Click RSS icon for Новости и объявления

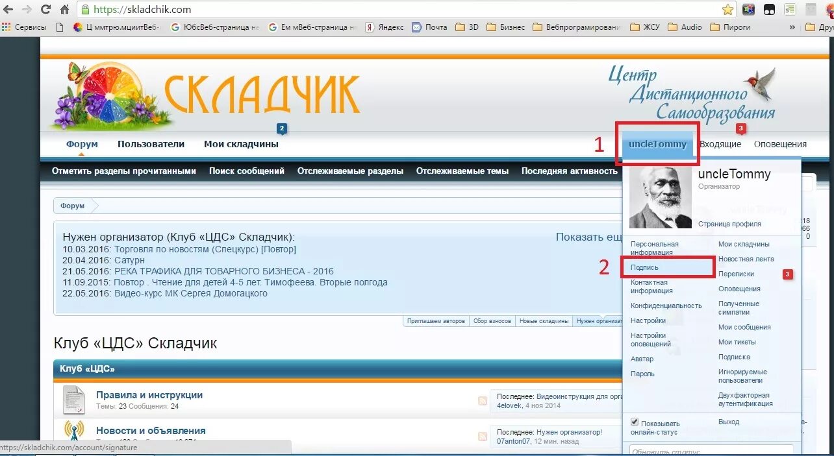pyautogui.click(x=482, y=437)
